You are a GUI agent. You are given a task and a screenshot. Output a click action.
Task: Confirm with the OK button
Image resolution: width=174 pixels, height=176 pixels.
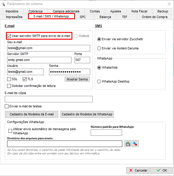click(x=161, y=170)
